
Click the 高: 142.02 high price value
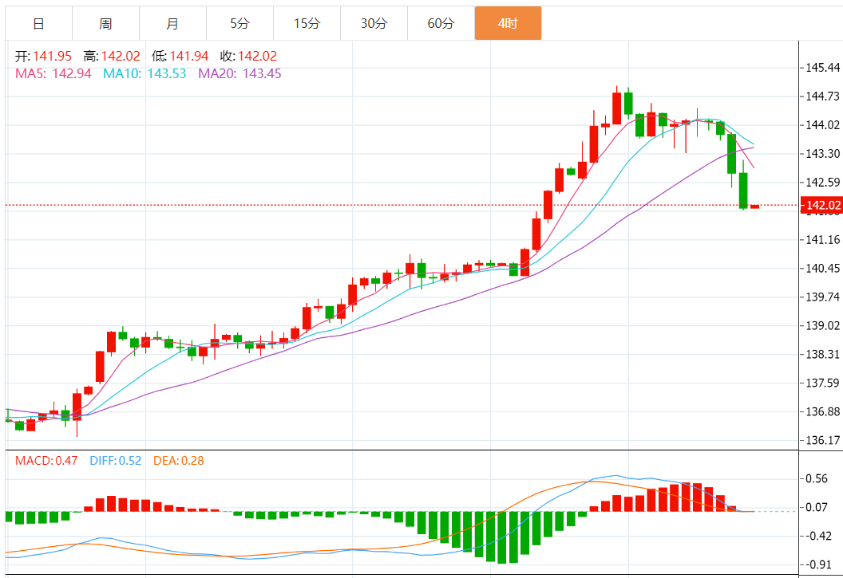click(x=112, y=57)
